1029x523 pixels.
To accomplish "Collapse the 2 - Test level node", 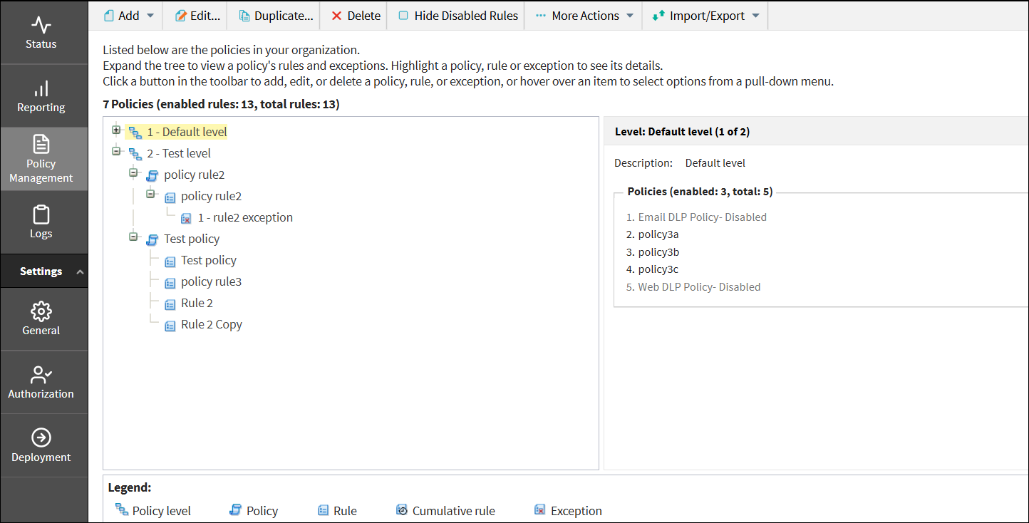I will [116, 151].
